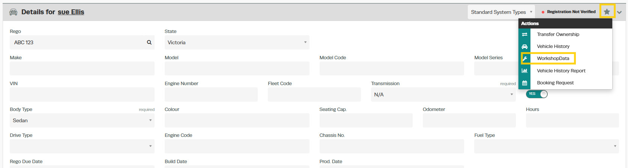Focus the Engine Number input field
This screenshot has height=168, width=628.
(x=211, y=94)
